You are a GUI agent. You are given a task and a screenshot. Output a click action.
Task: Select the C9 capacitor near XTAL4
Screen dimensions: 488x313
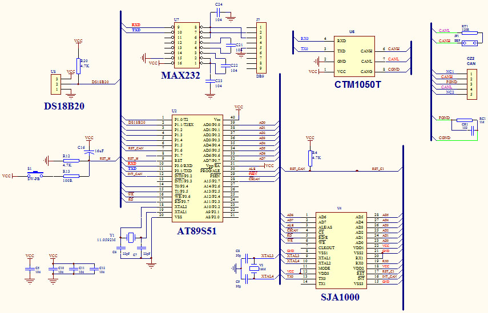point(247,279)
